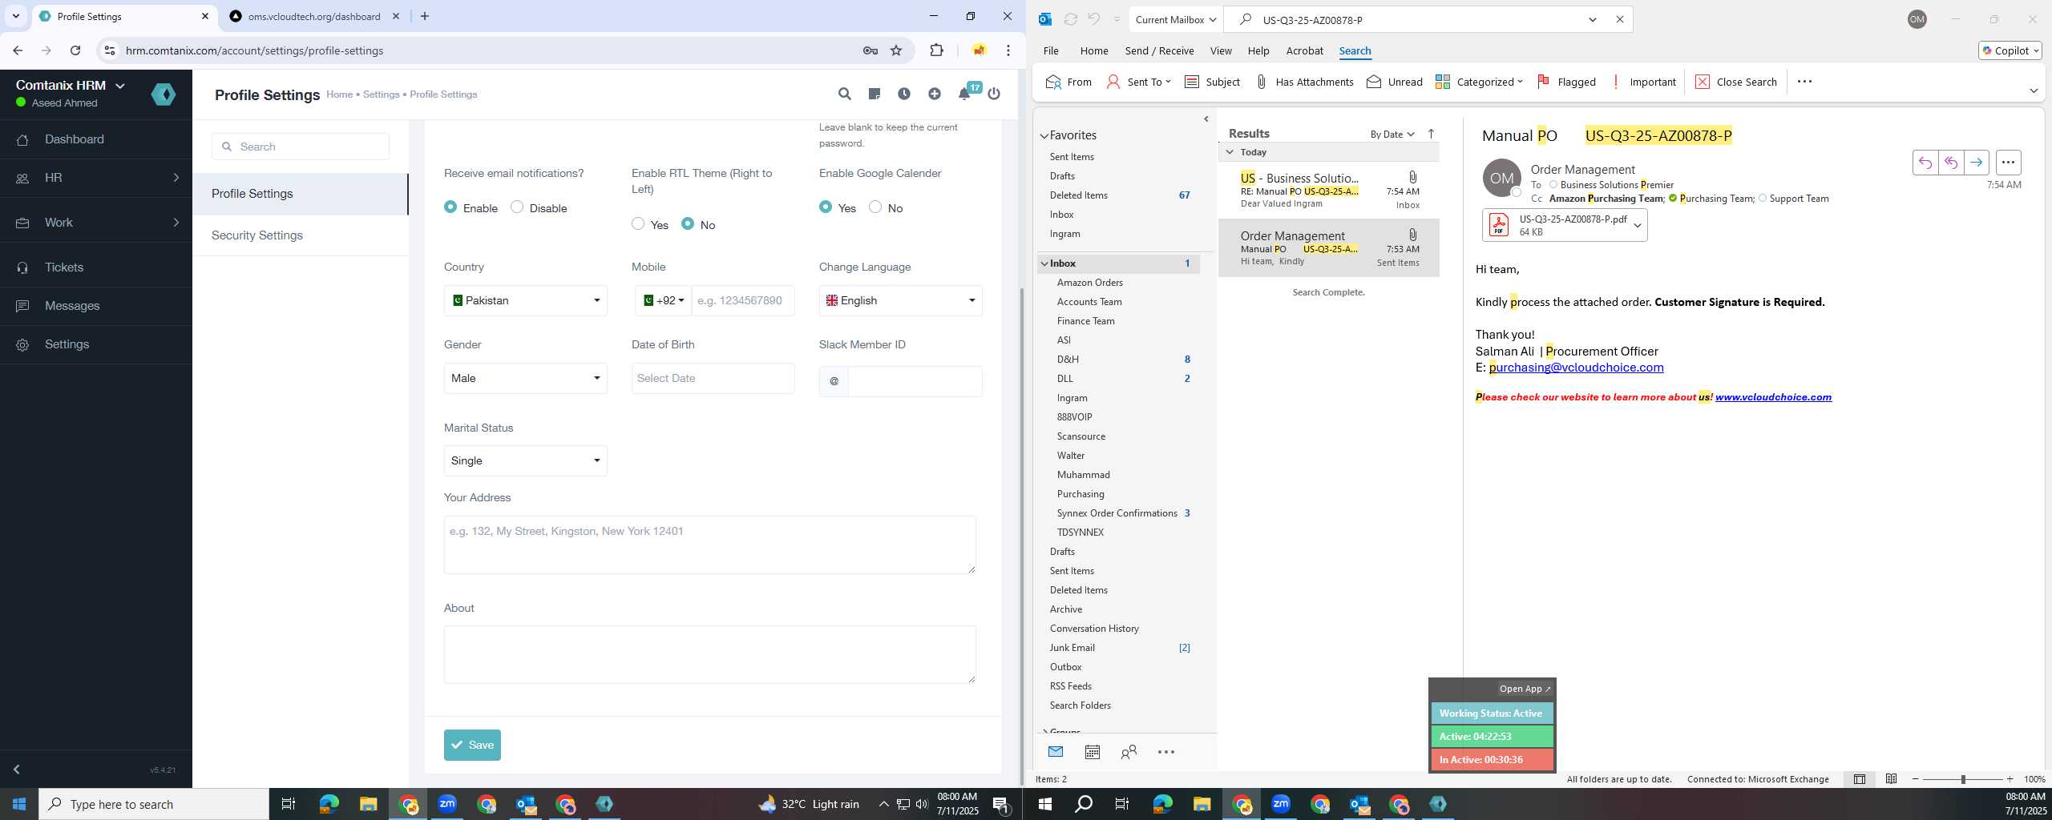Click the Slack Member ID input field
This screenshot has height=820, width=2052.
915,381
